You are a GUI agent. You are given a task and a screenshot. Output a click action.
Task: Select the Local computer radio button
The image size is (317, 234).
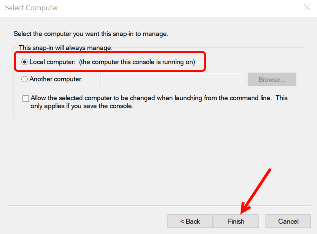tap(25, 62)
